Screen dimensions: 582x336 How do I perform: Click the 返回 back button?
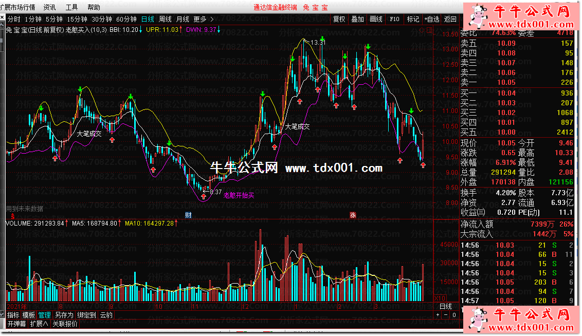450,19
